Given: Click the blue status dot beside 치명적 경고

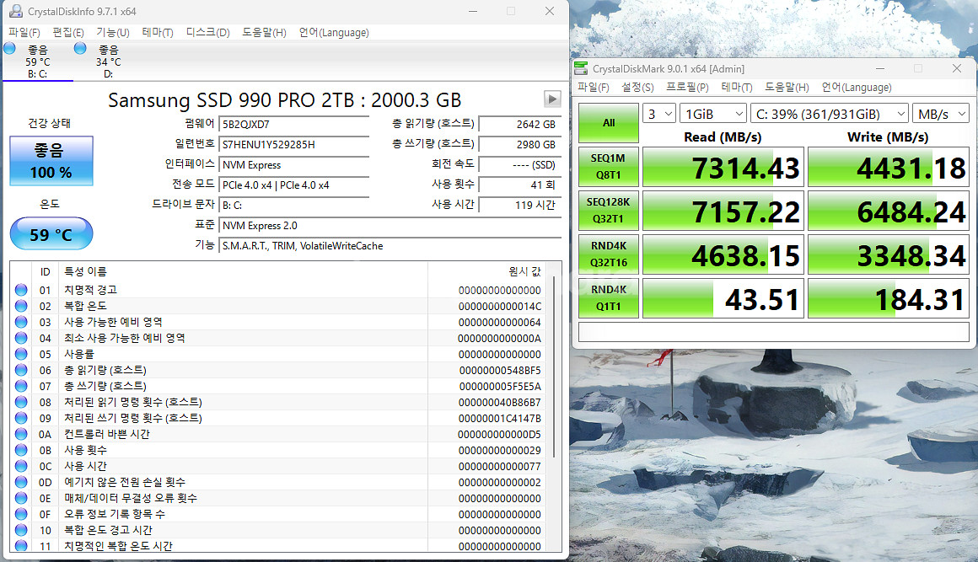Looking at the screenshot, I should (x=21, y=289).
